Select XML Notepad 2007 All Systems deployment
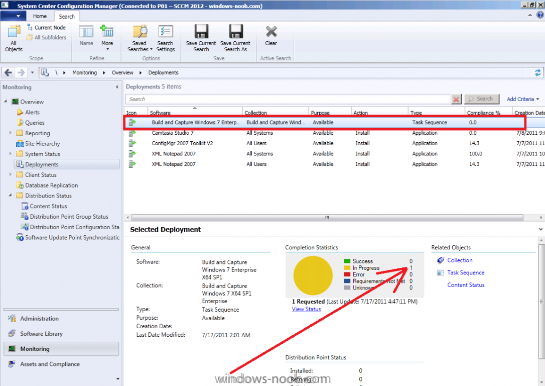 coord(334,154)
